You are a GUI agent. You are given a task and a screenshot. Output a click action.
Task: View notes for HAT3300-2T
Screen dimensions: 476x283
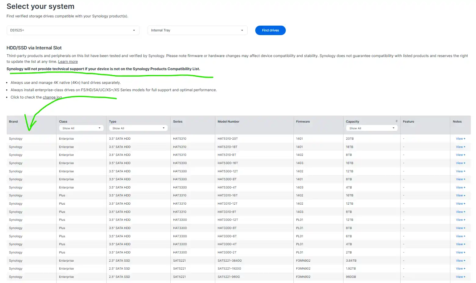[460, 253]
